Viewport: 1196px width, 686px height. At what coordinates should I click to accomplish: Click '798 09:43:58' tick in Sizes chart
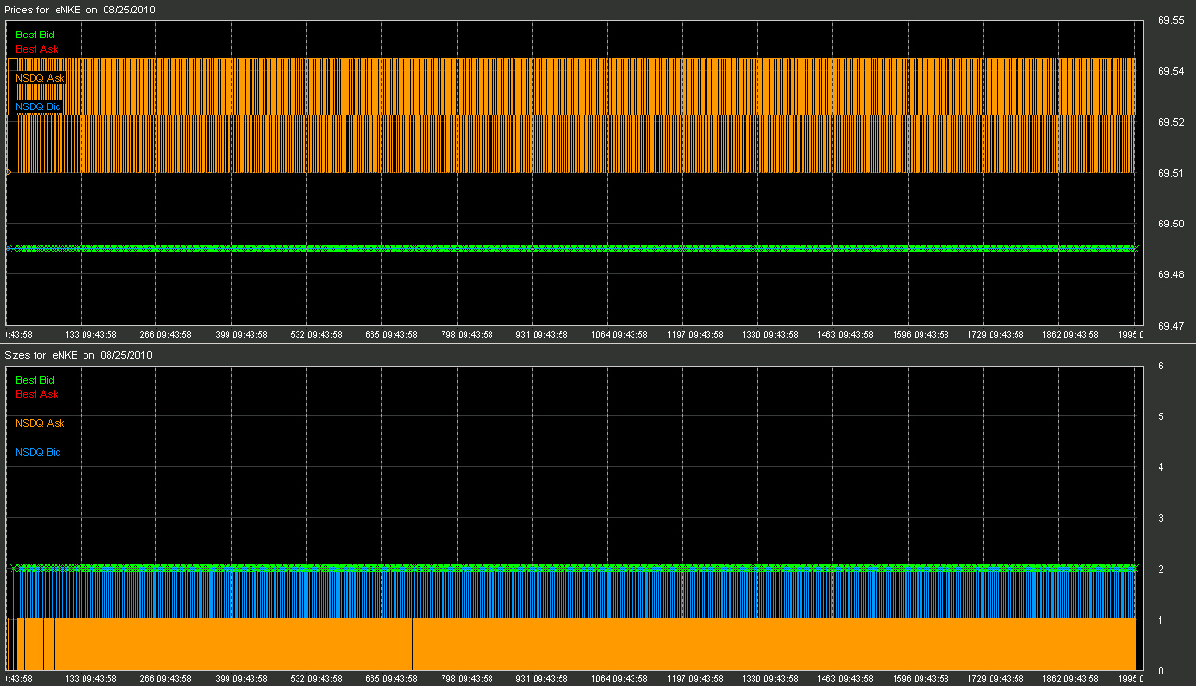click(466, 679)
